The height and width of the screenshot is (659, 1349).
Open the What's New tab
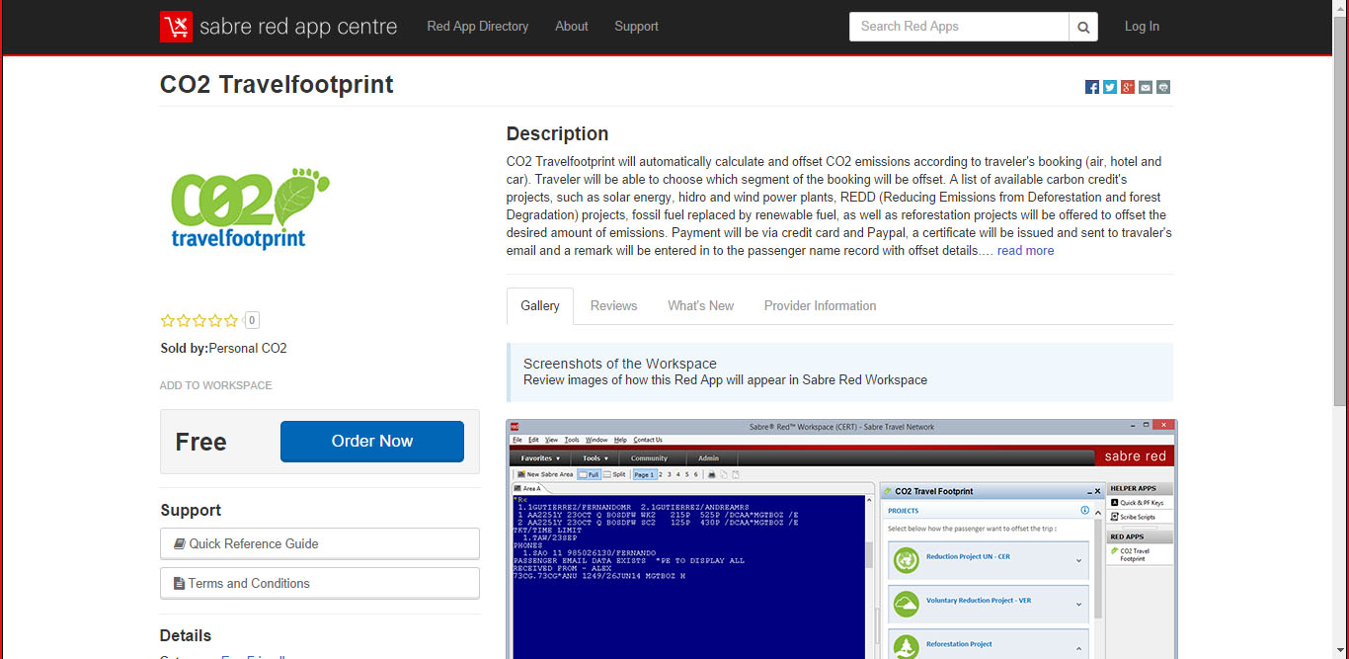pos(701,306)
